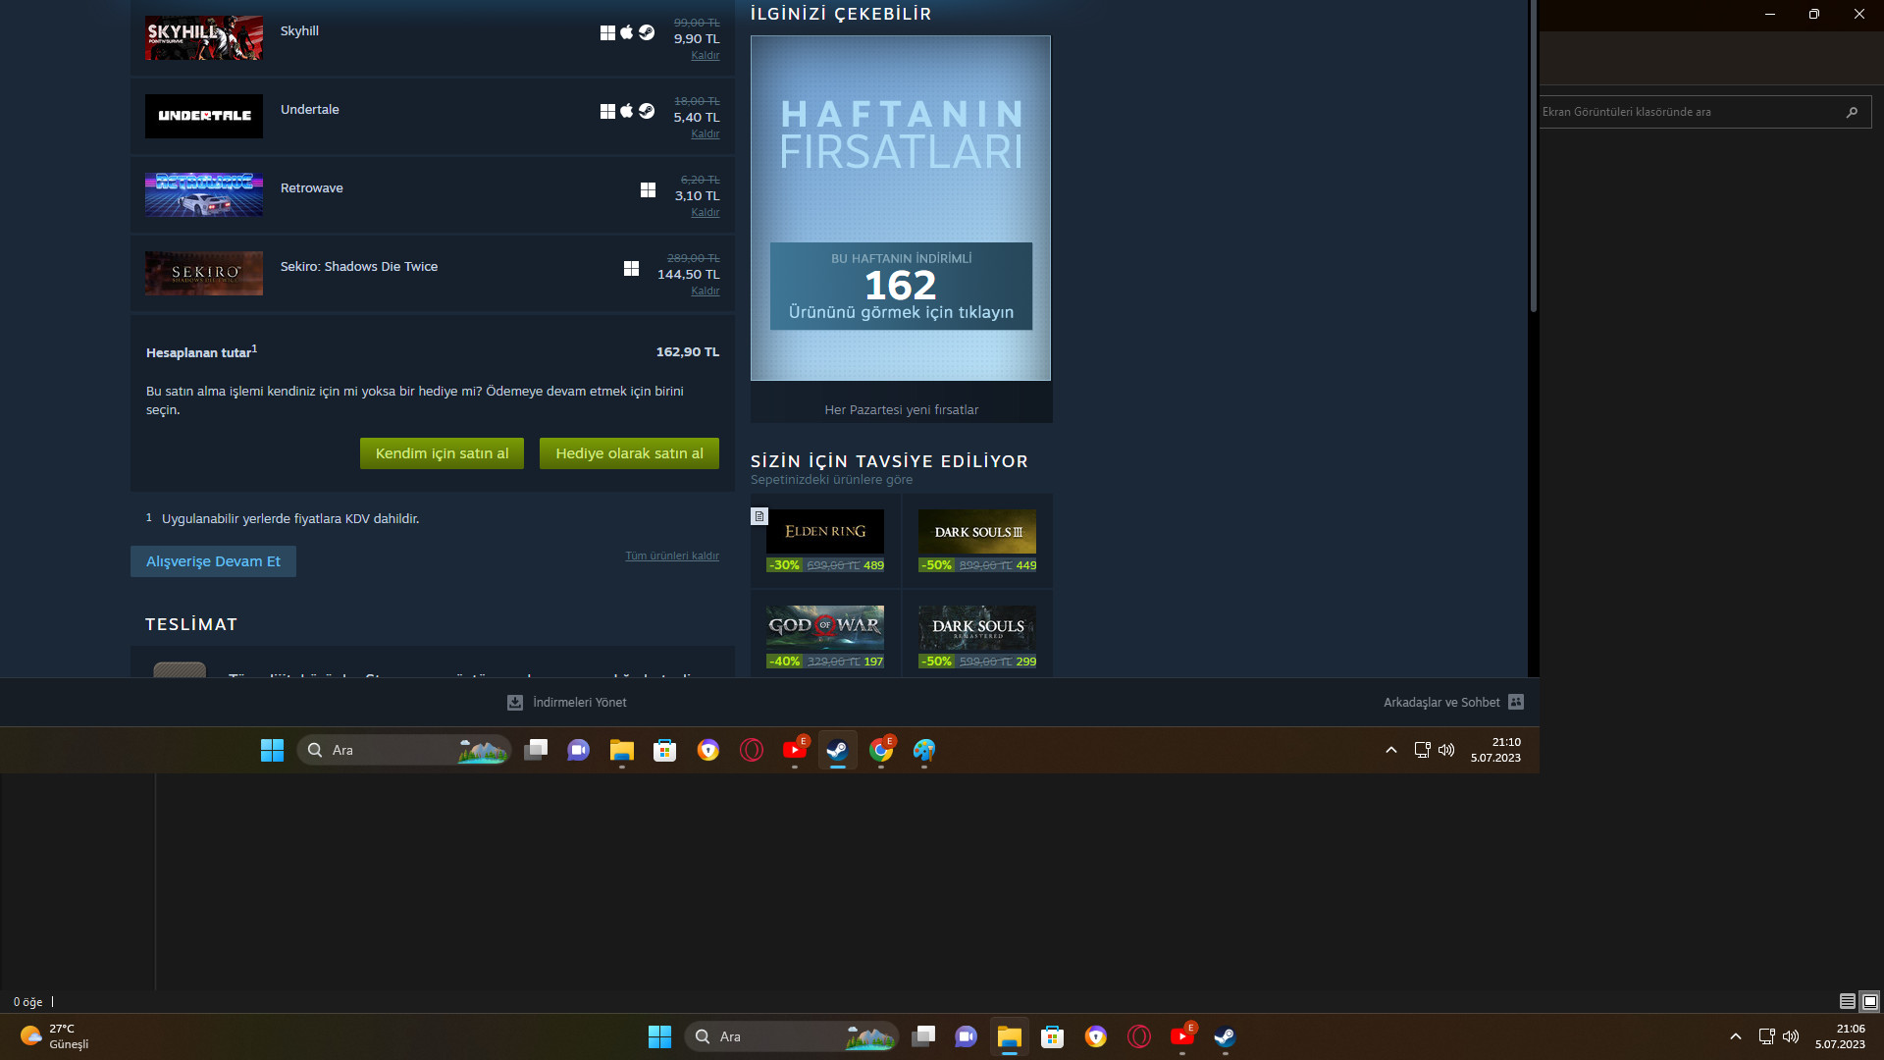1884x1060 pixels.
Task: Click "Tüm ürünleri kaldır" link
Action: tap(672, 556)
